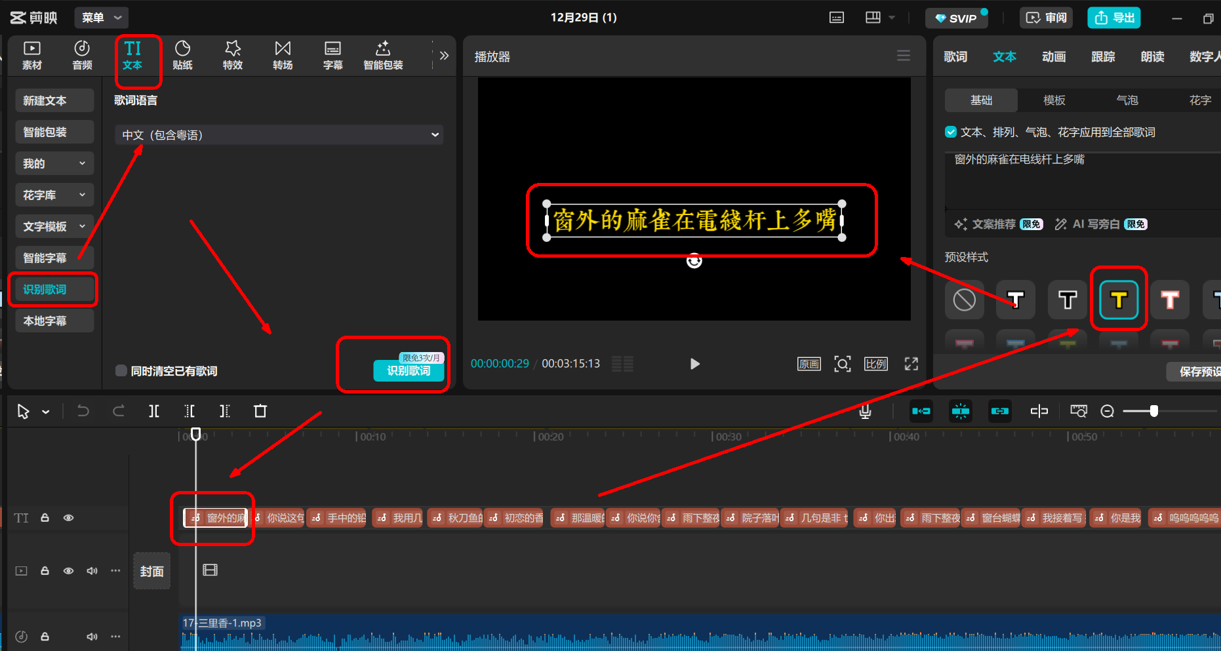Click the microphone record icon
Screen dimensions: 1221x651
click(865, 411)
